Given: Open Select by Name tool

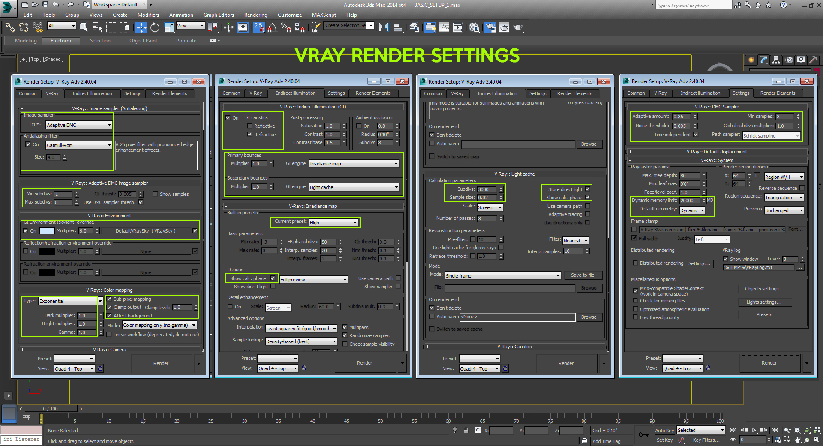Looking at the screenshot, I should [x=97, y=27].
